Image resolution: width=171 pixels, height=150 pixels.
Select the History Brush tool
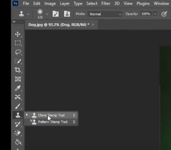(18, 124)
